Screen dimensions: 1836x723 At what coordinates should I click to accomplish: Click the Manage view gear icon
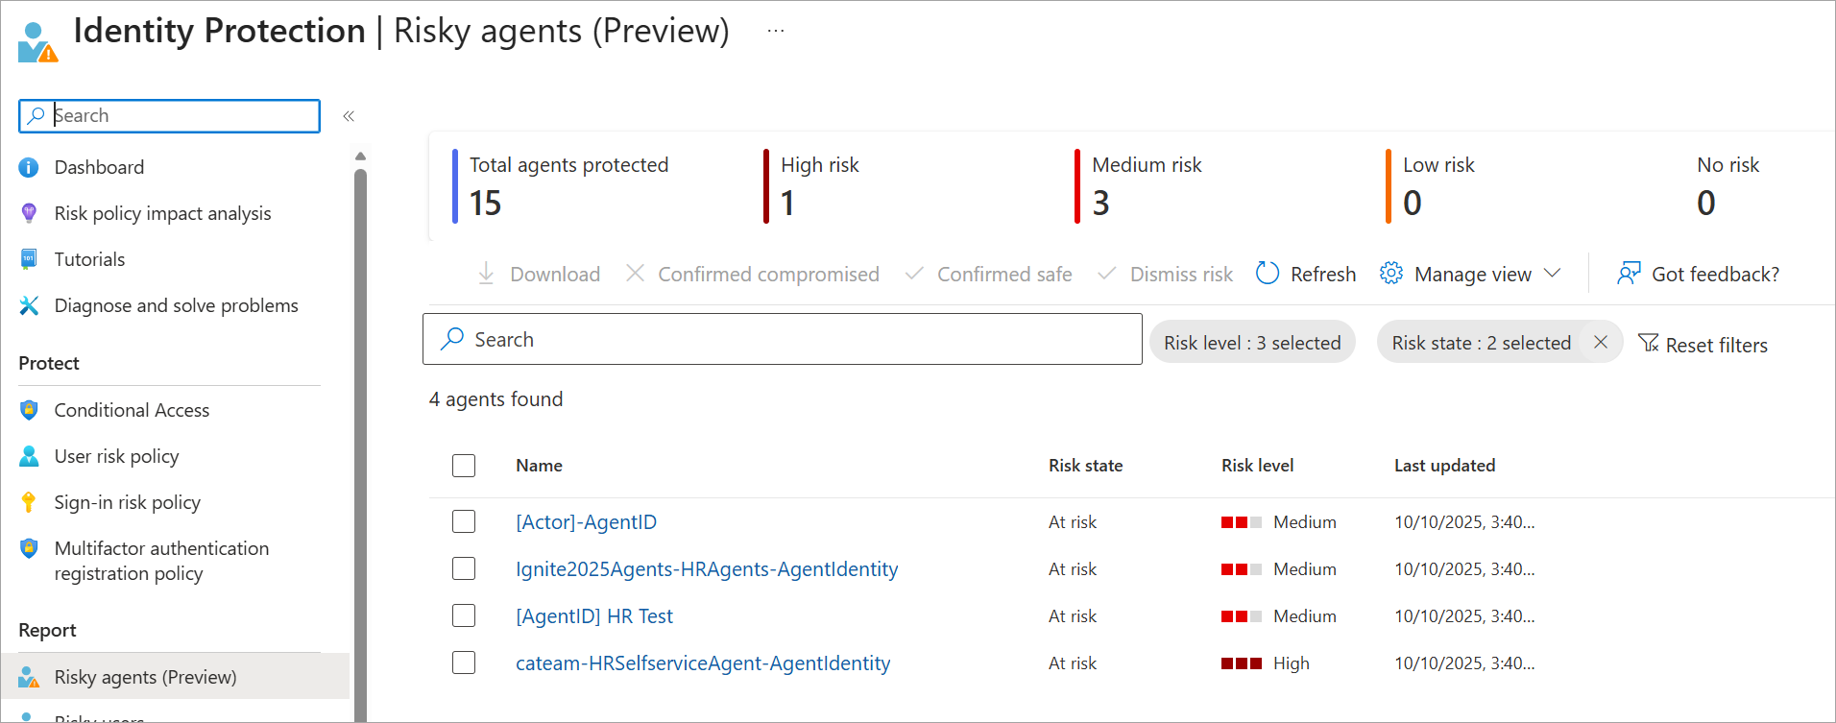(1390, 274)
